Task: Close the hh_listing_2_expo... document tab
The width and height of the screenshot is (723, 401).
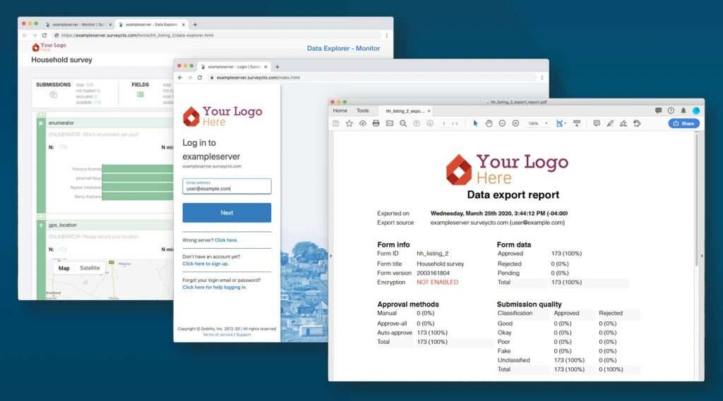Action: (429, 111)
